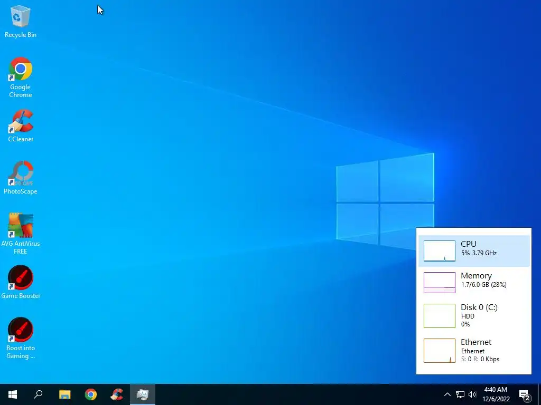The height and width of the screenshot is (405, 541).
Task: Open the network tray icon
Action: coord(460,394)
